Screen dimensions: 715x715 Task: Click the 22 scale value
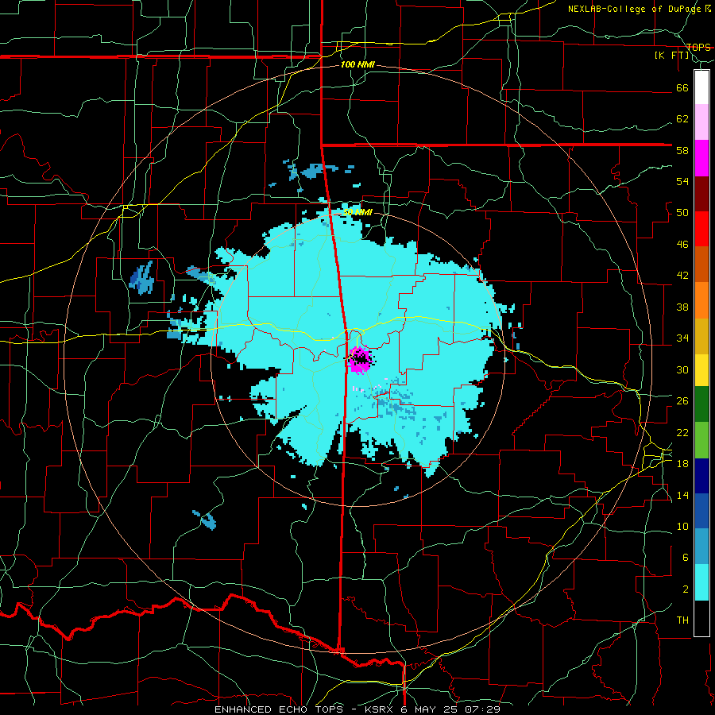(682, 432)
